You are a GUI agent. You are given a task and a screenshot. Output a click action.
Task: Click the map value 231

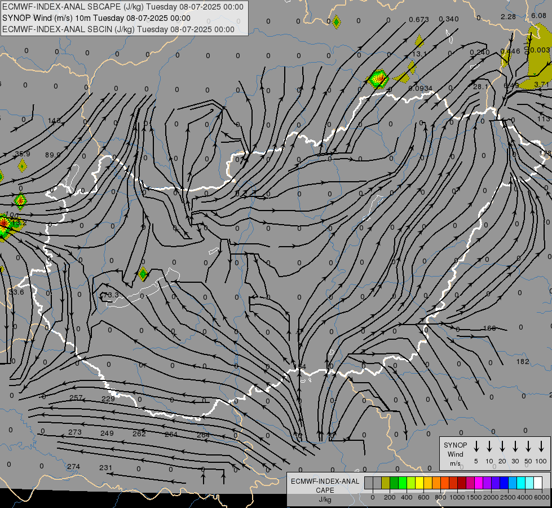(x=105, y=468)
